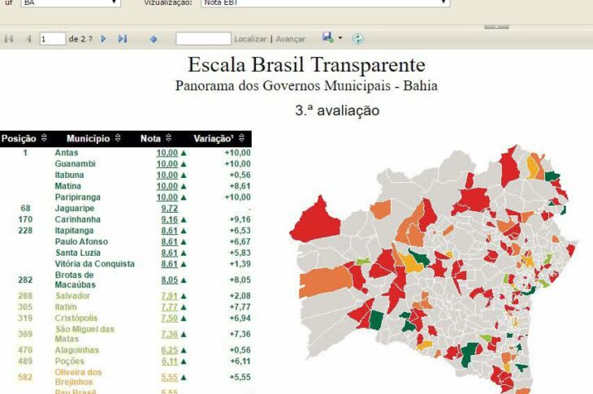
Task: Click the export save disk icon
Action: [x=327, y=38]
